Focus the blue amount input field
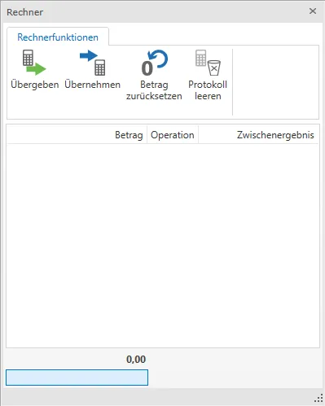 pos(77,378)
